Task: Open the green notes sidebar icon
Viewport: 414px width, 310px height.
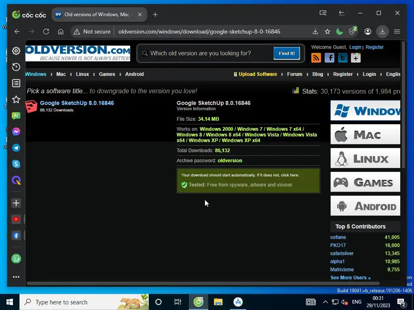Action: pos(16,259)
